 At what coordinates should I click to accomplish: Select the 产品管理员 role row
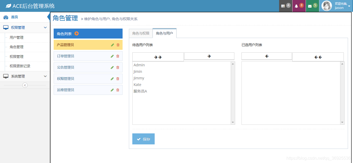(88, 45)
